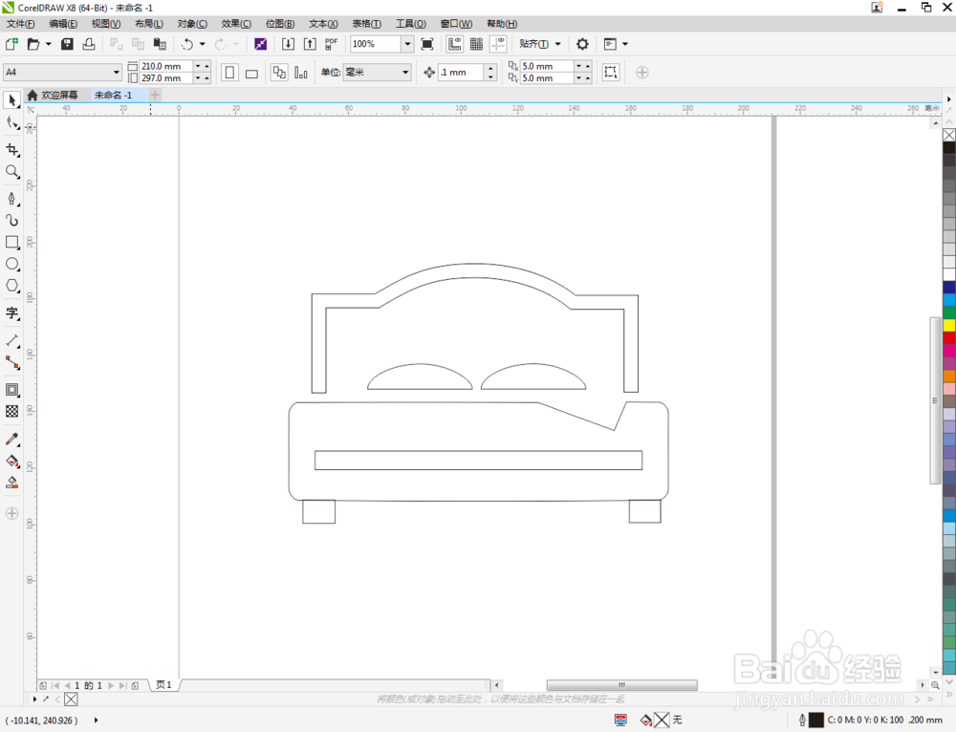
Task: Select the Drop Shadow tool
Action: coord(12,390)
